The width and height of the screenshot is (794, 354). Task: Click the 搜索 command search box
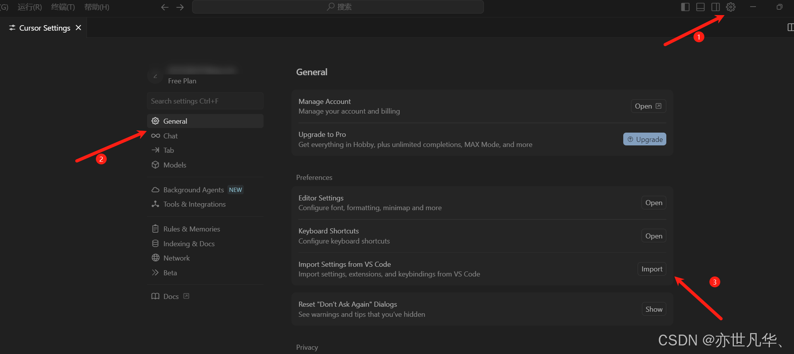click(338, 7)
